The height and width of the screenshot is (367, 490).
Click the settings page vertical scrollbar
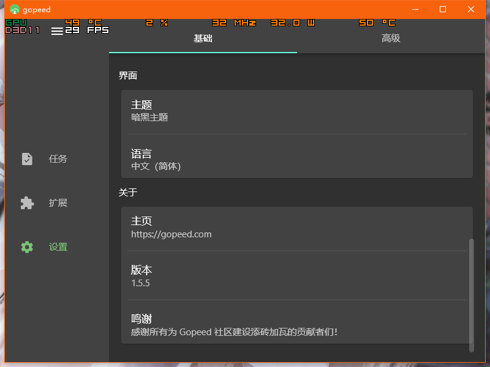(x=471, y=294)
